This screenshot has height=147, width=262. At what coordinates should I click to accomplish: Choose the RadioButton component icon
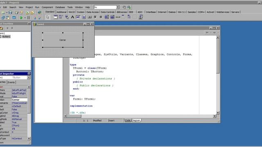click(101, 17)
